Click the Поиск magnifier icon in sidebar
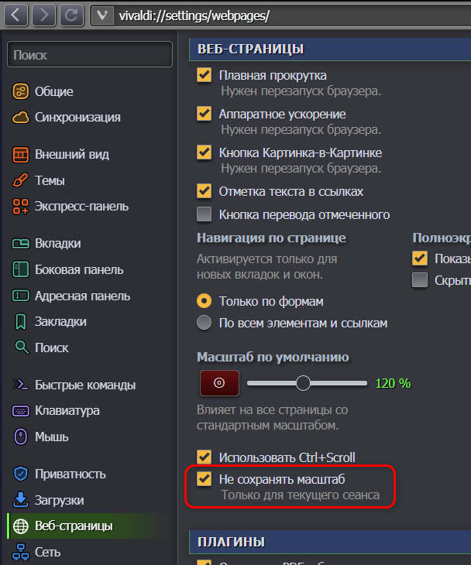Image resolution: width=471 pixels, height=565 pixels. point(21,348)
